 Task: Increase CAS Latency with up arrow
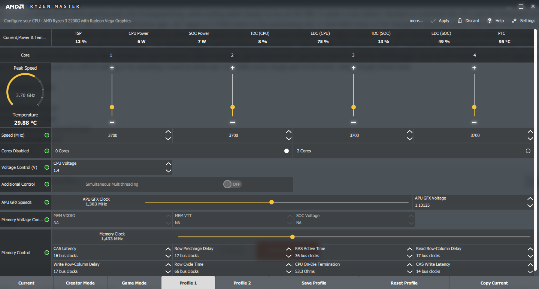168,249
